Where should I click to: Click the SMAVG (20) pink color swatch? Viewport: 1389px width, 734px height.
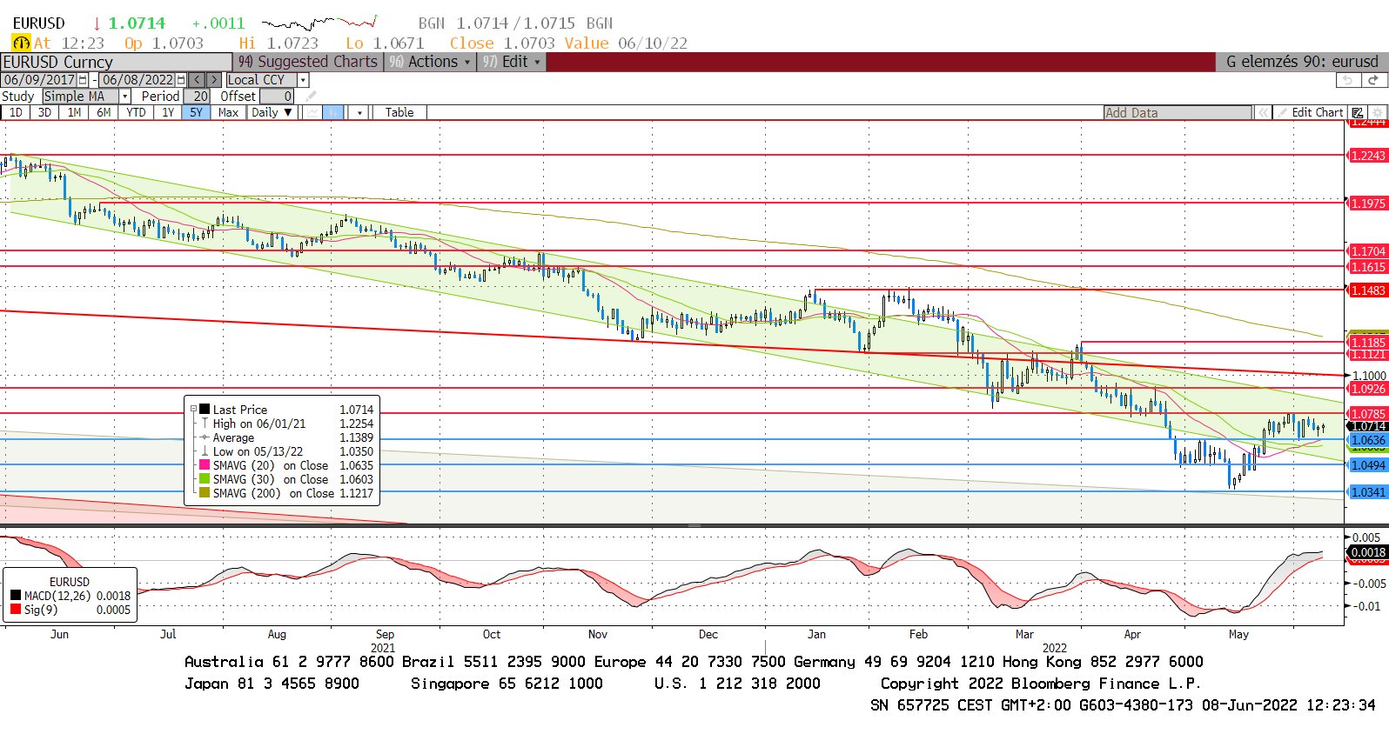click(205, 465)
